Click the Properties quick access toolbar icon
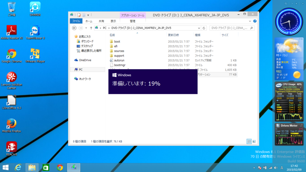The image size is (306, 172). pyautogui.click(x=79, y=15)
